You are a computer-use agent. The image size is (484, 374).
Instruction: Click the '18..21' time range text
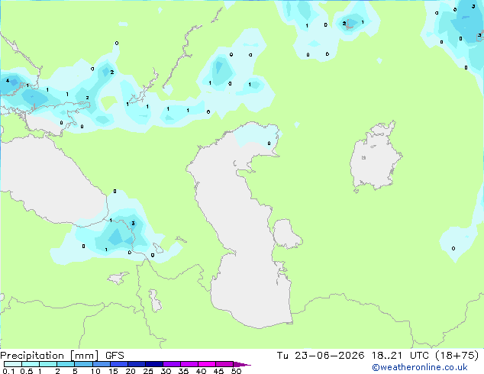tap(387, 356)
